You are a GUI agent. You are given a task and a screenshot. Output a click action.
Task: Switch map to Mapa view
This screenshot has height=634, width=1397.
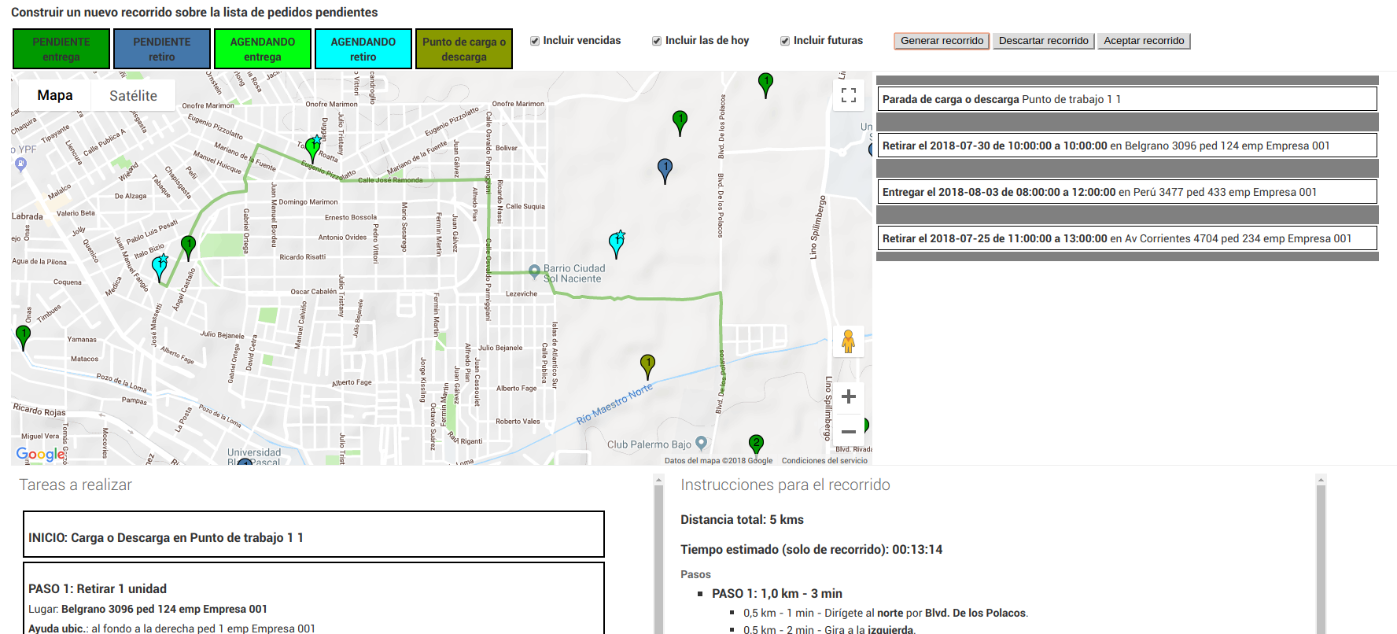55,95
